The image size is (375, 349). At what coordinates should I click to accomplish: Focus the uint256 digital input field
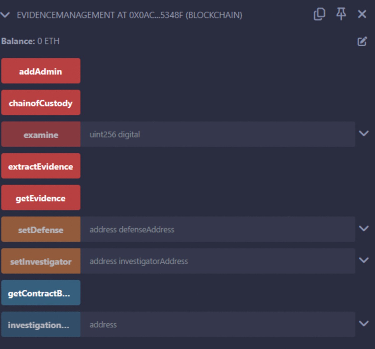[217, 134]
